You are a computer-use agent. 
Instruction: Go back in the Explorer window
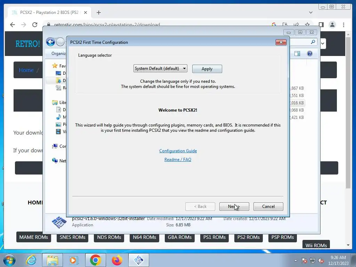click(x=50, y=42)
